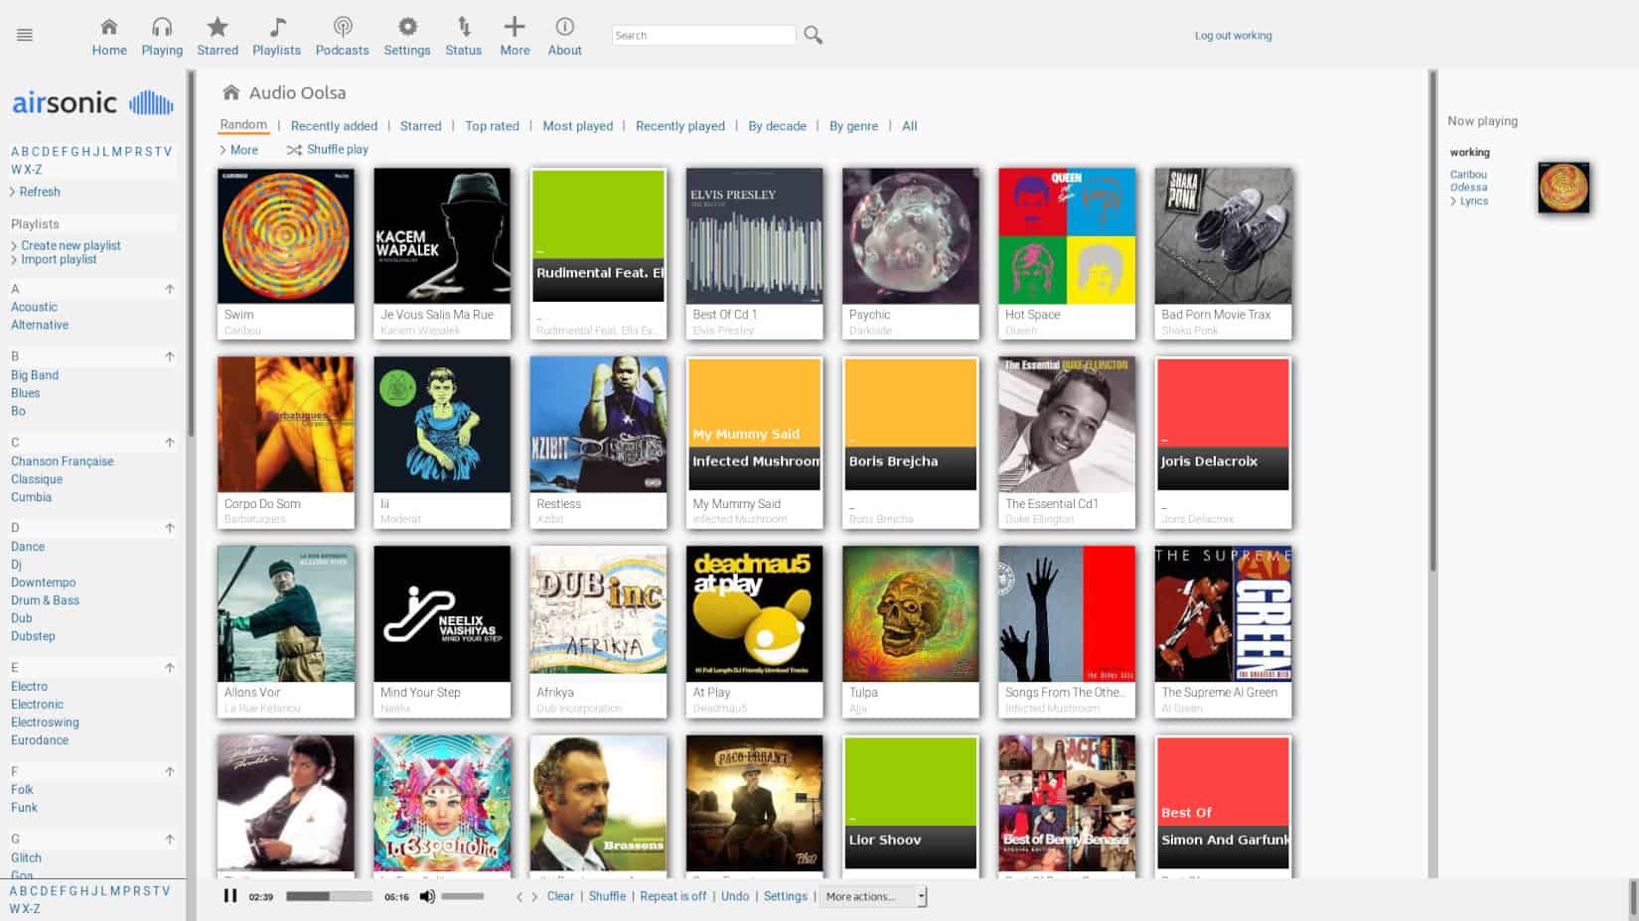The width and height of the screenshot is (1639, 921).
Task: Open the Playlists section
Action: pos(276,37)
